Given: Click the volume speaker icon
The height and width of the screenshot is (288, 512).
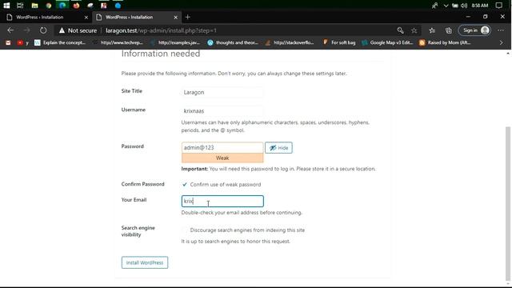Looking at the screenshot, I should pyautogui.click(x=464, y=6).
